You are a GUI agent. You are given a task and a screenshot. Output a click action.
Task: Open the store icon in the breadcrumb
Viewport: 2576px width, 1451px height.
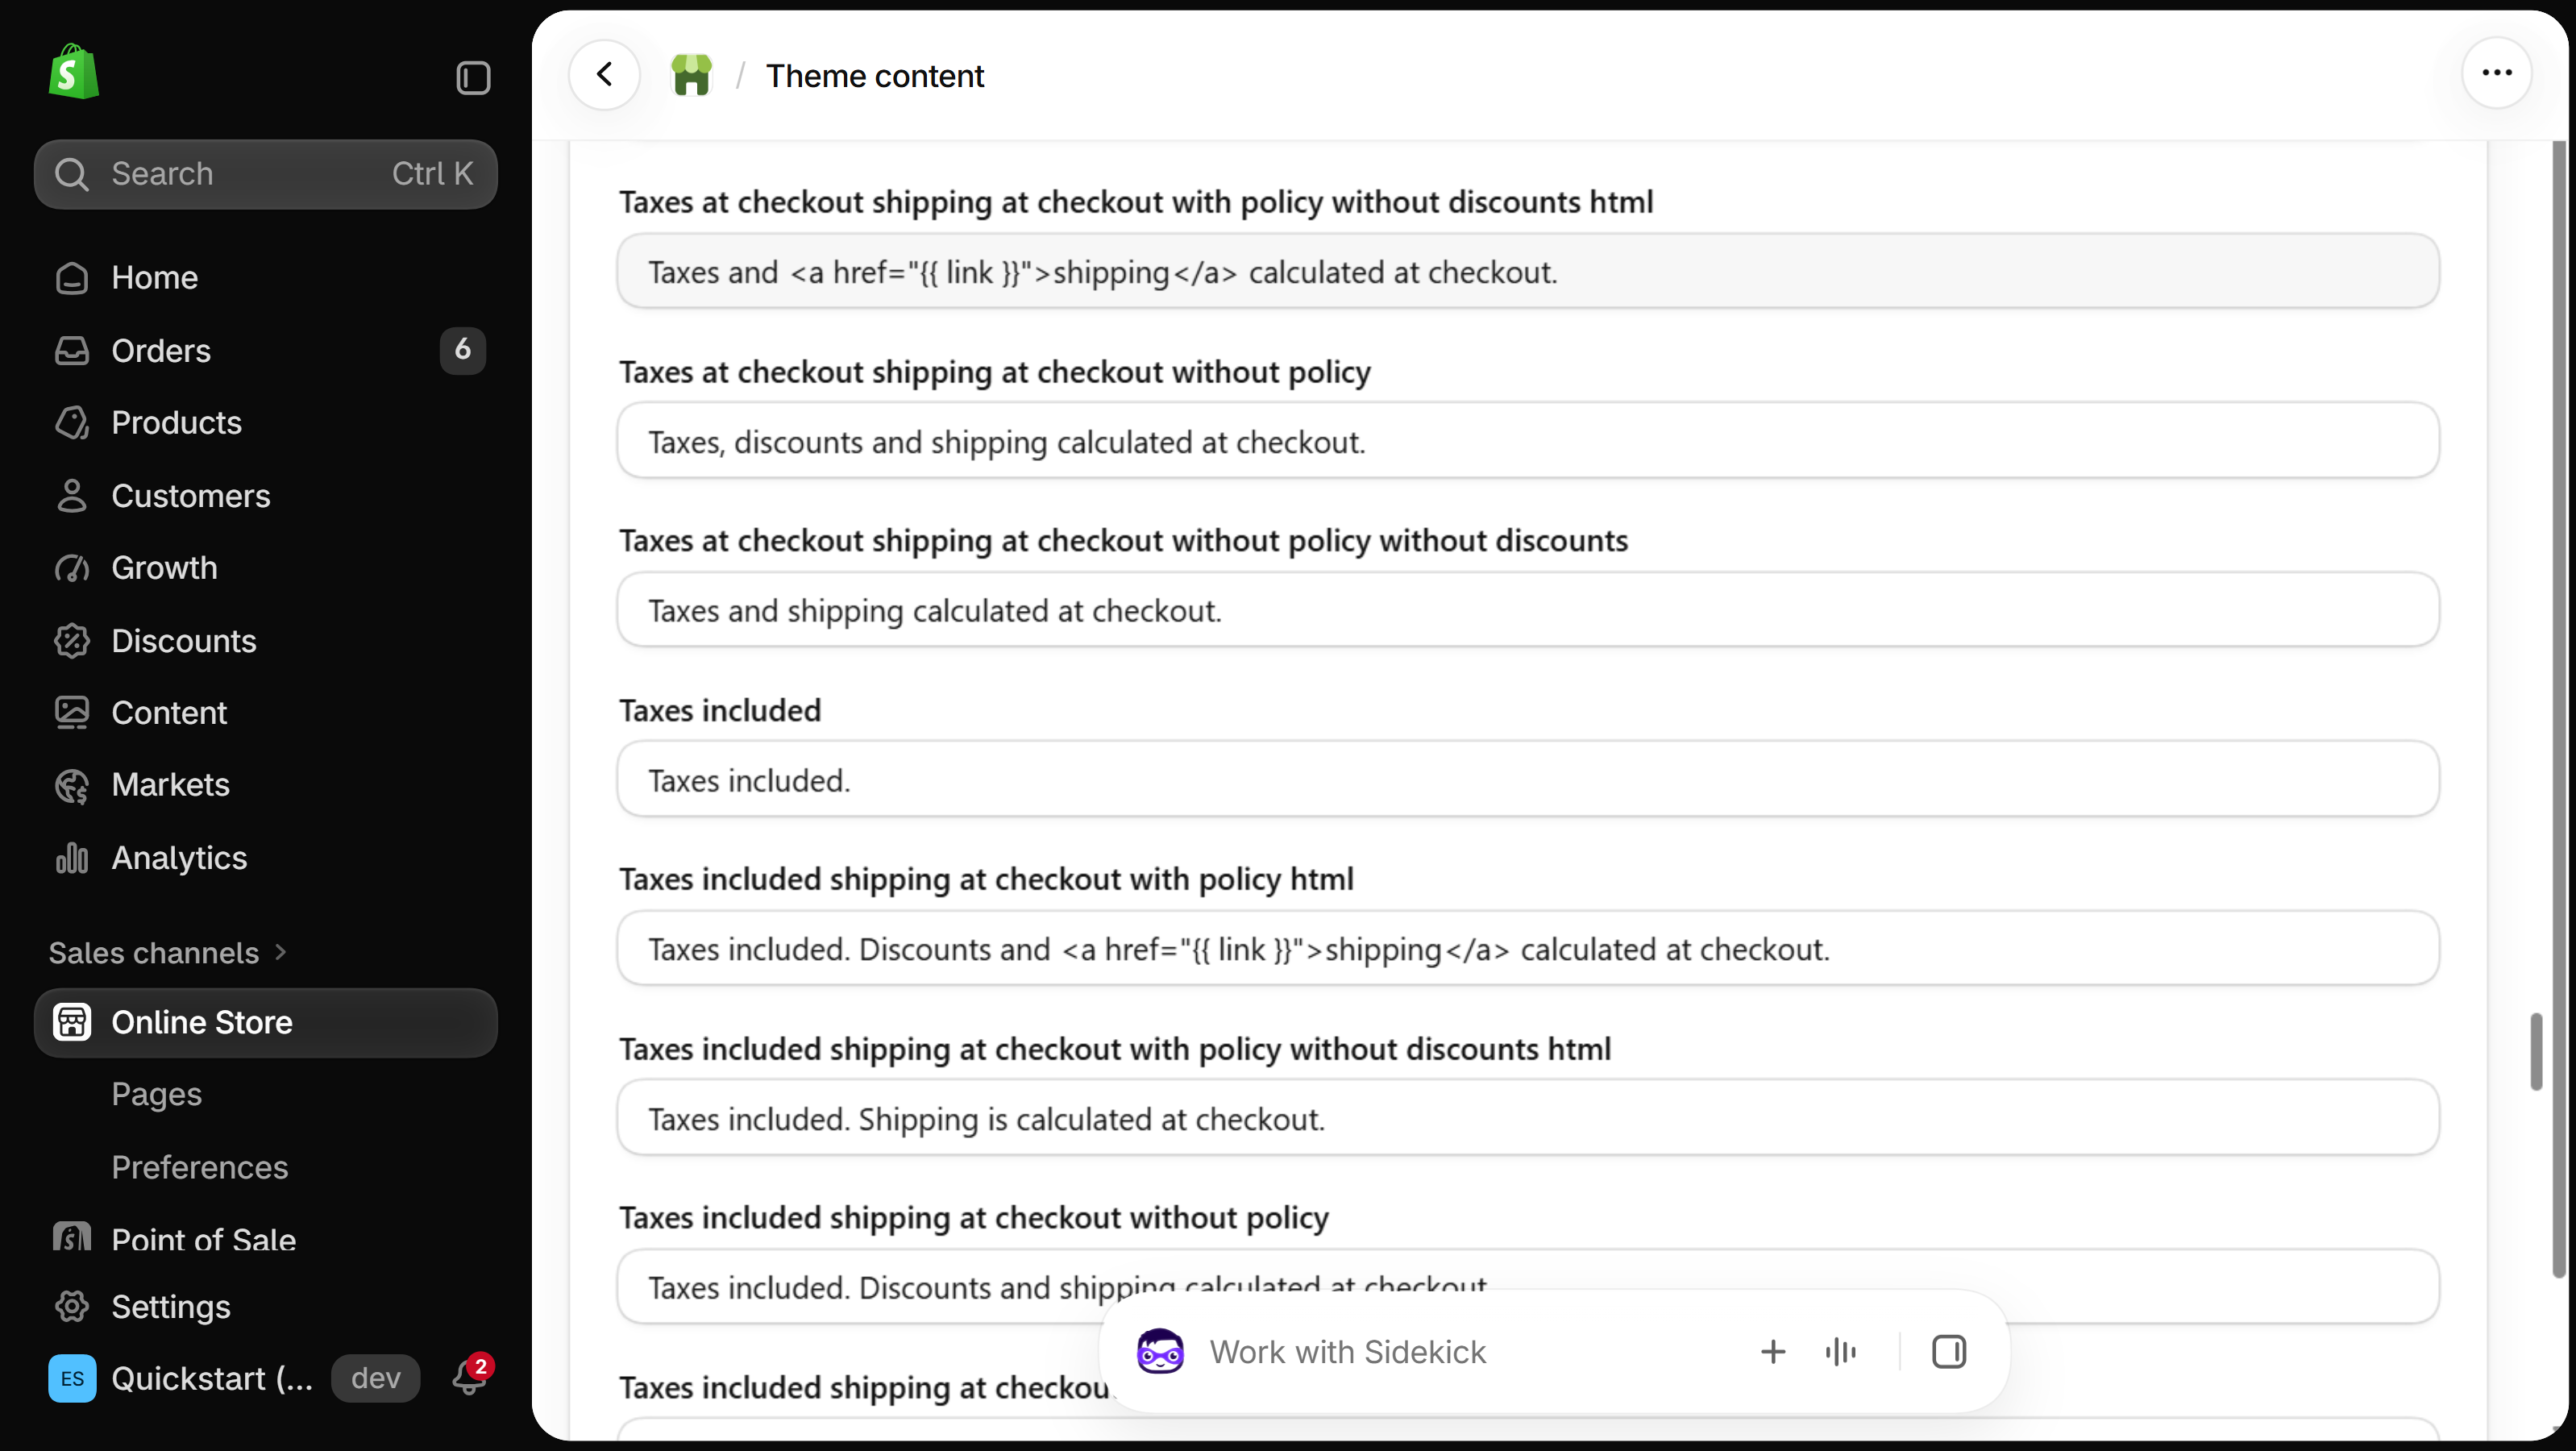[691, 75]
